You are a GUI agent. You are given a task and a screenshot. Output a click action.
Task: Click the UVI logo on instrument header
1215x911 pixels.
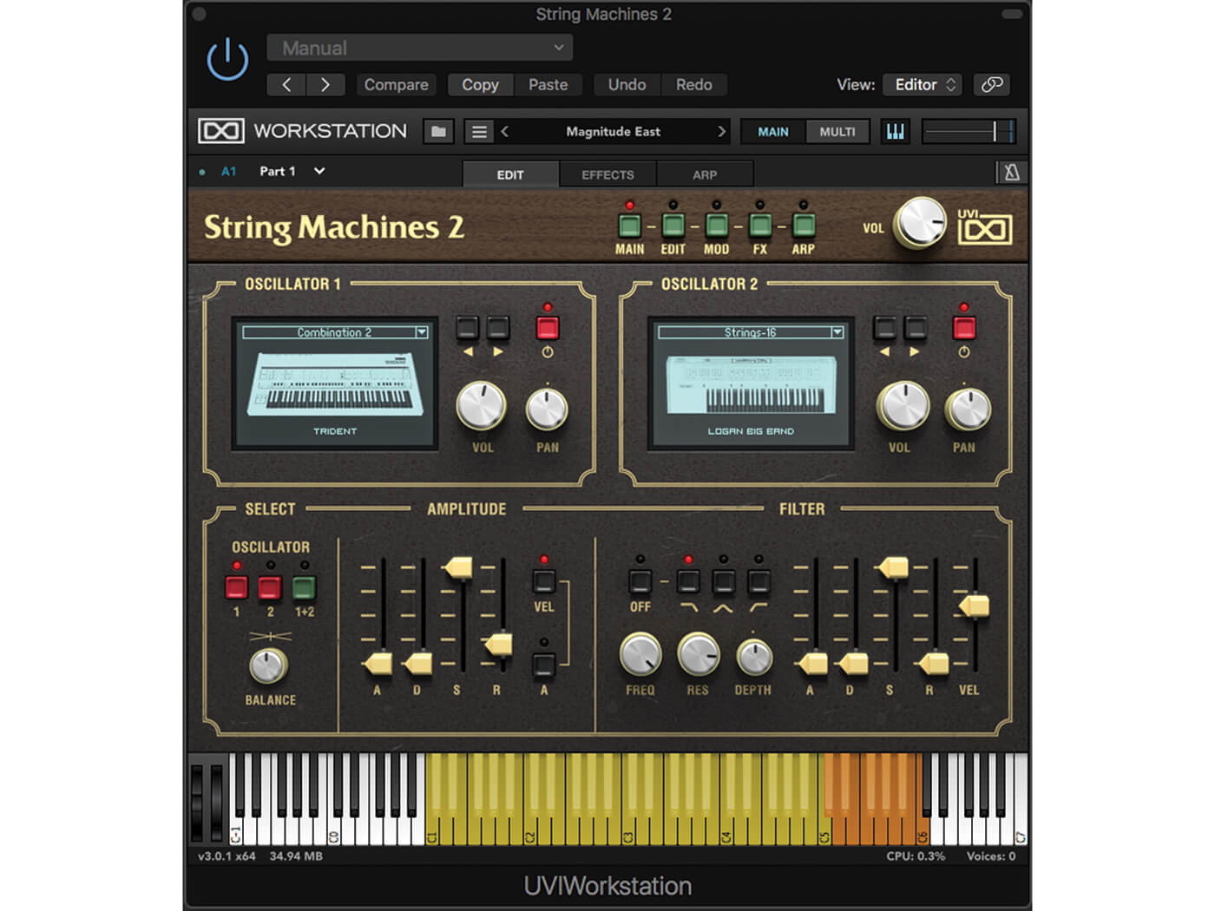984,228
